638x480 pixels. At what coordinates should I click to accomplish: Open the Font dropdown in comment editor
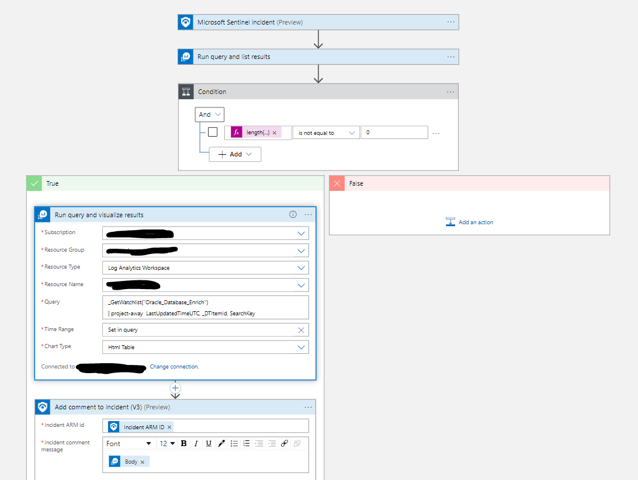(x=128, y=444)
